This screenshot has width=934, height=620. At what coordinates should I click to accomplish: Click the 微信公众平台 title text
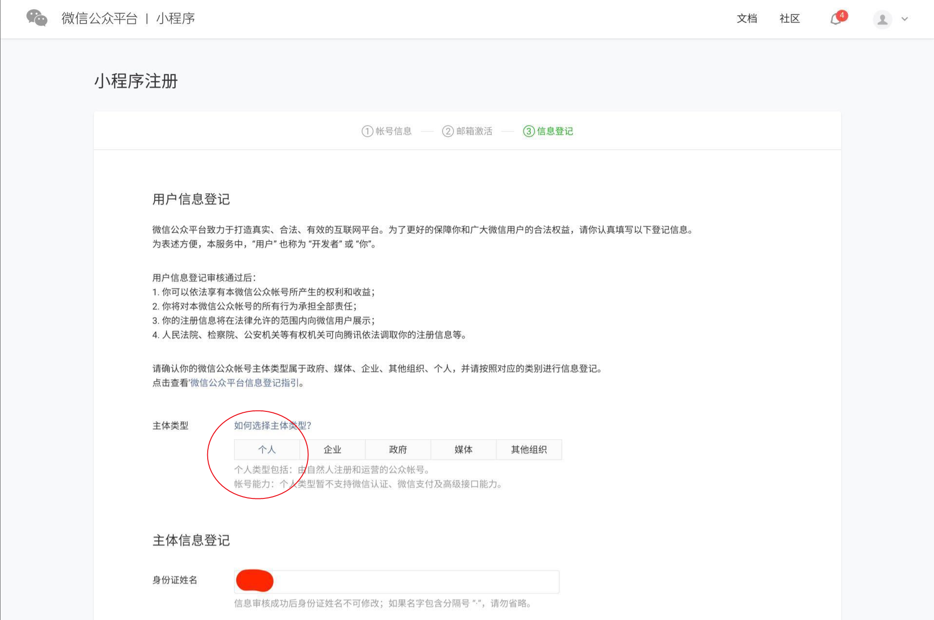(100, 18)
